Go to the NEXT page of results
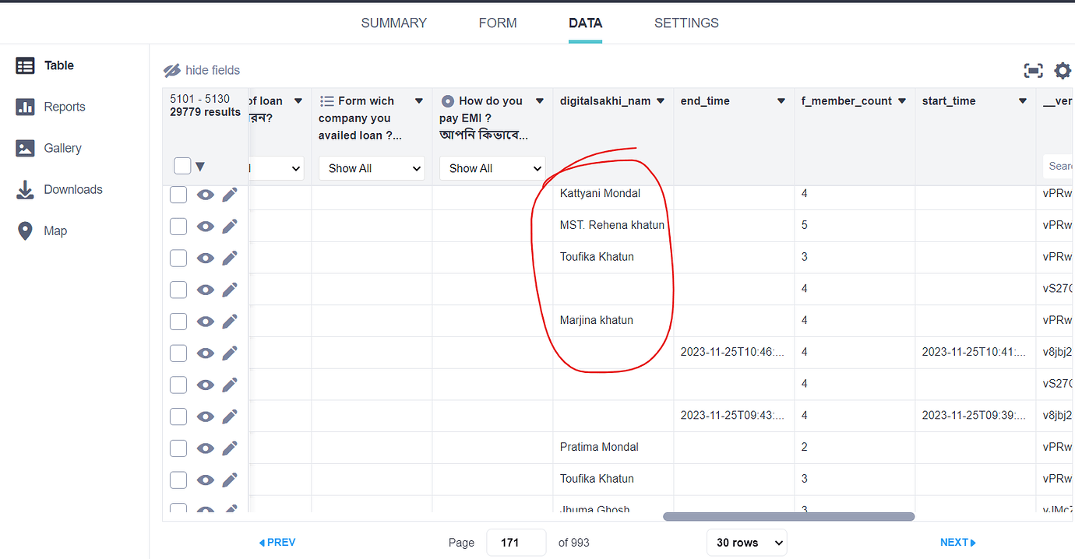 coord(957,542)
